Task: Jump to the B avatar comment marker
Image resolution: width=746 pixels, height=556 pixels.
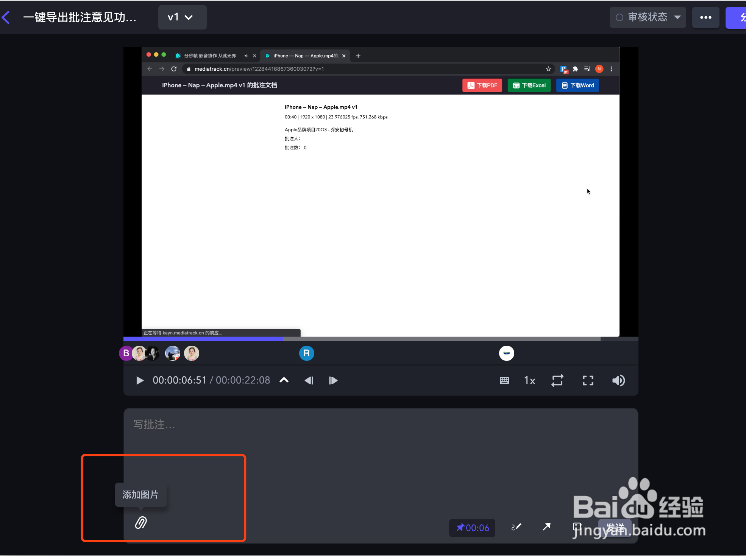Action: pyautogui.click(x=126, y=353)
